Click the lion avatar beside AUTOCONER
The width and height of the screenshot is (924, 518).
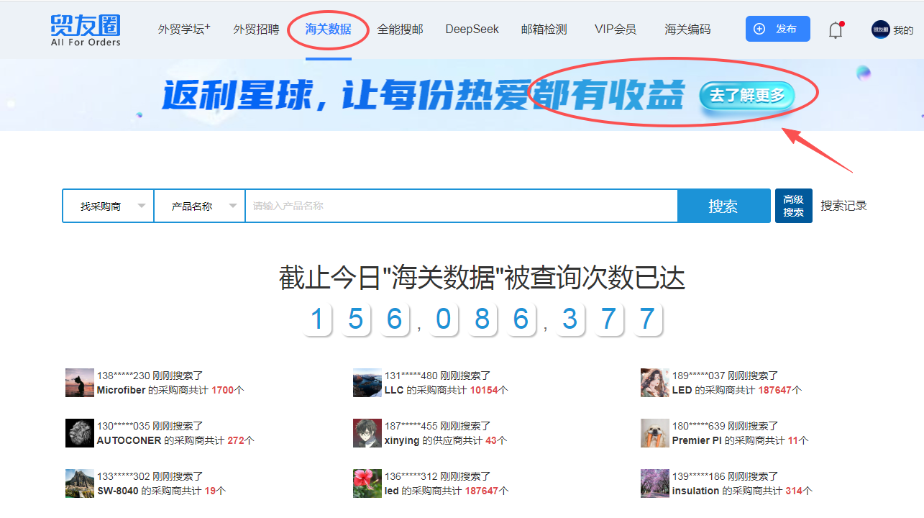pos(79,433)
